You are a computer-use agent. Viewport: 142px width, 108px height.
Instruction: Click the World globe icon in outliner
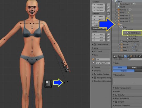119,7
